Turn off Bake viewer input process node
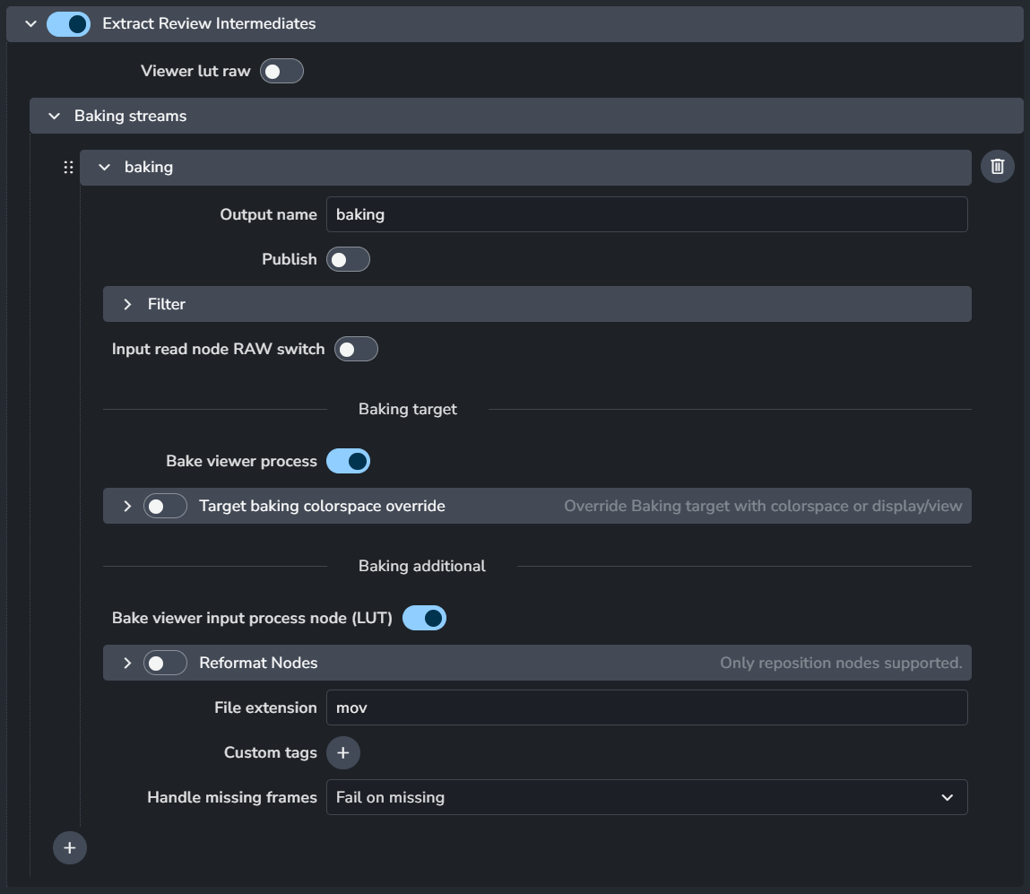Viewport: 1030px width, 894px height. click(x=424, y=618)
